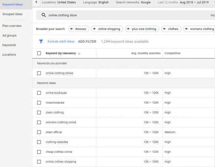Sort by the Competition column header
The height and width of the screenshot is (167, 215).
pyautogui.click(x=172, y=53)
